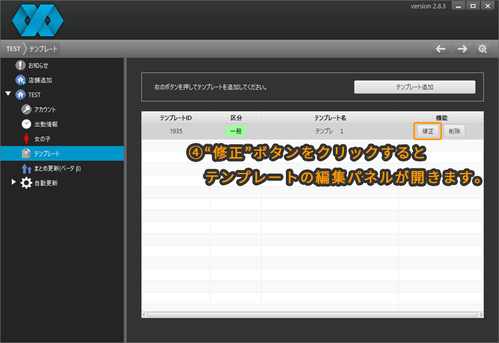Click the blue application logo
The width and height of the screenshot is (499, 343).
(38, 20)
